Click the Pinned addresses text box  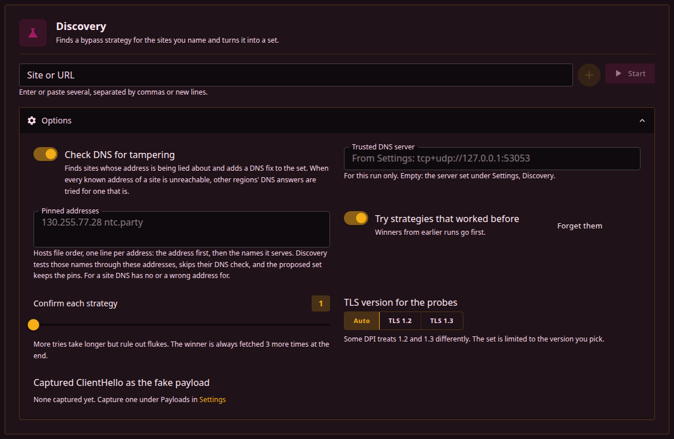click(x=181, y=229)
